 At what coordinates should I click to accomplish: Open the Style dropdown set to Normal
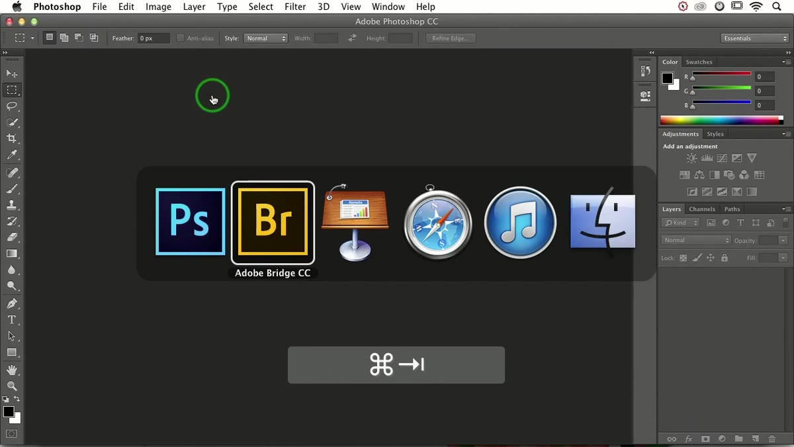(x=266, y=38)
